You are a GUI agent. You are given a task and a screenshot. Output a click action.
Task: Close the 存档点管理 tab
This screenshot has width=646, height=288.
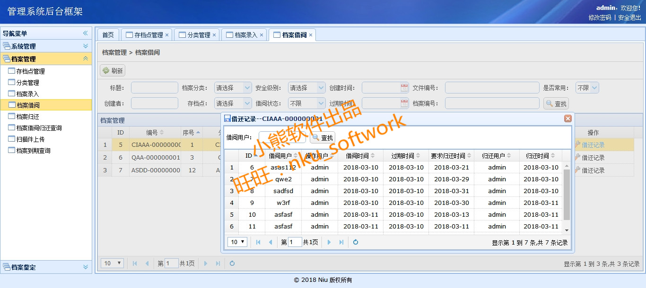point(167,35)
